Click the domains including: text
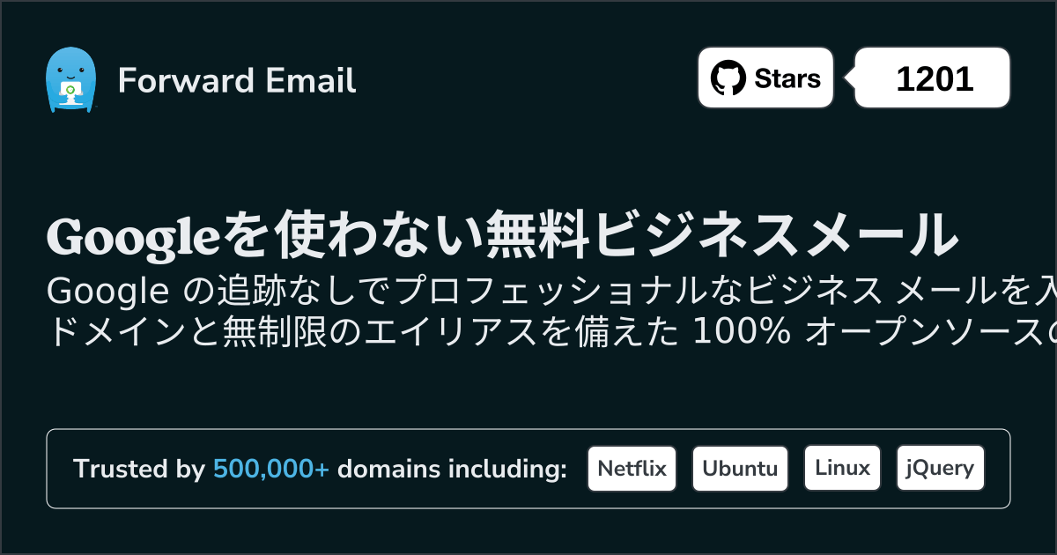Viewport: 1057px width, 555px height. [452, 469]
